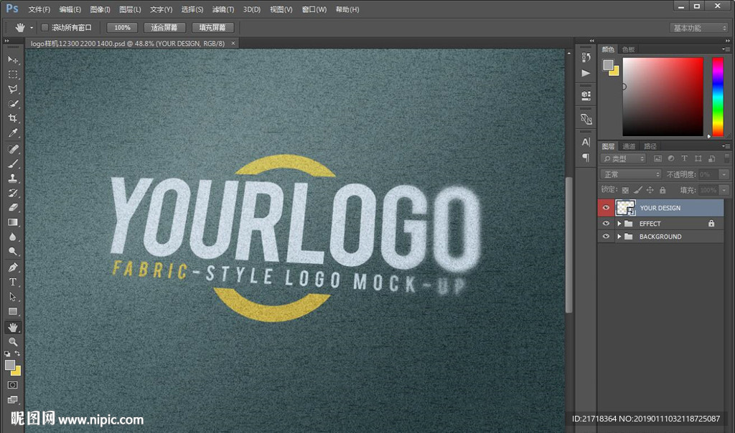This screenshot has height=433, width=735.
Task: Hide the BACKGROUND layer group
Action: coord(606,237)
